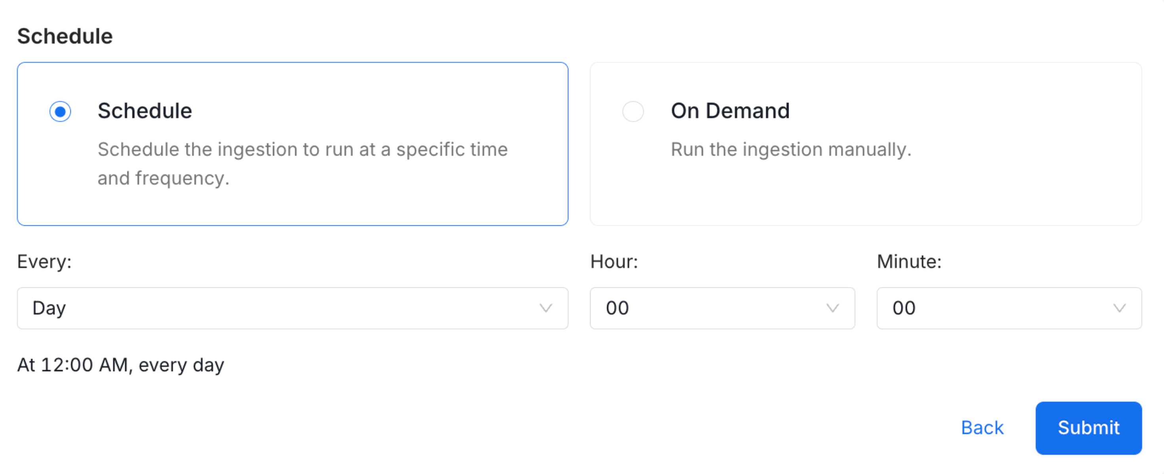
Task: Select the Schedule option card
Action: (293, 144)
